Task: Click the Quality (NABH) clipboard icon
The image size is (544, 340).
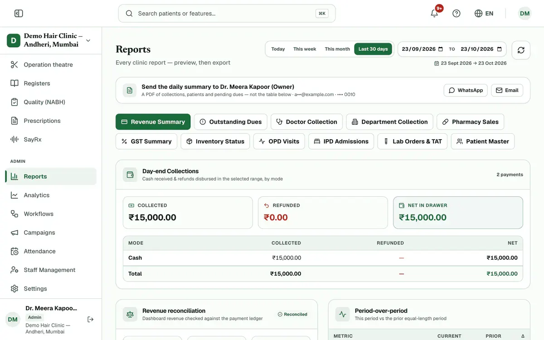Action: (15, 102)
